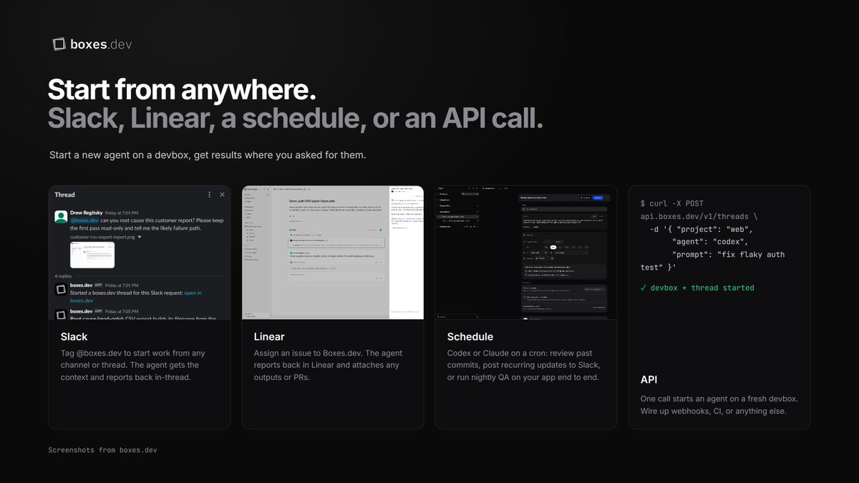859x483 pixels.
Task: Click the 'Linear' card heading
Action: (269, 336)
